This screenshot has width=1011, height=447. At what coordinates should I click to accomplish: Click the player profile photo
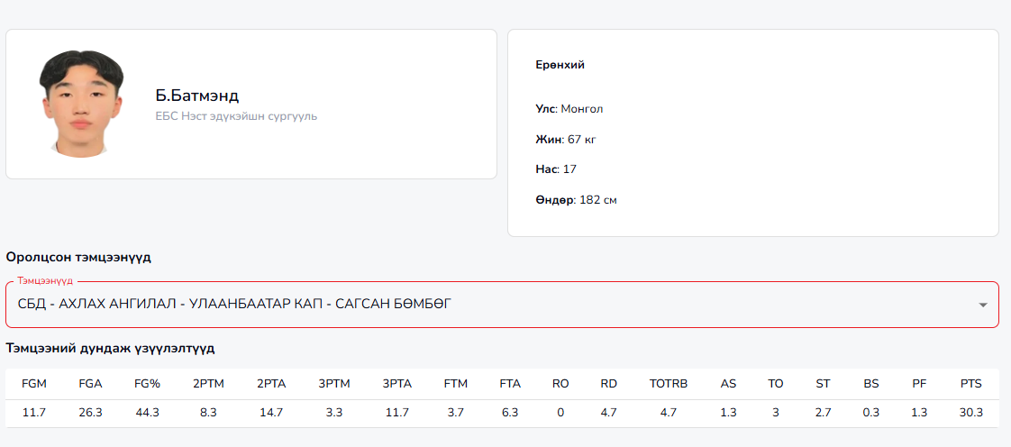(x=81, y=104)
